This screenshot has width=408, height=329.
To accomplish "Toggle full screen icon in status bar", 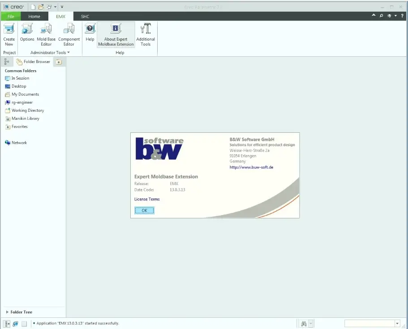I will click(24, 324).
